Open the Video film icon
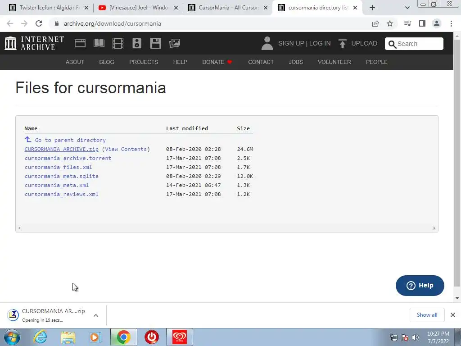 pos(118,43)
